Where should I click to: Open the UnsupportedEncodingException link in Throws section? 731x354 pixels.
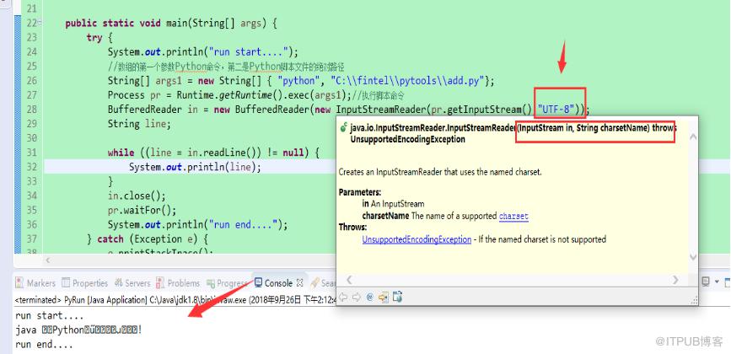click(417, 239)
